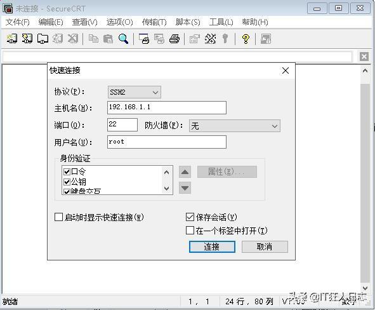Click the Paste toolbar icon

coord(108,39)
